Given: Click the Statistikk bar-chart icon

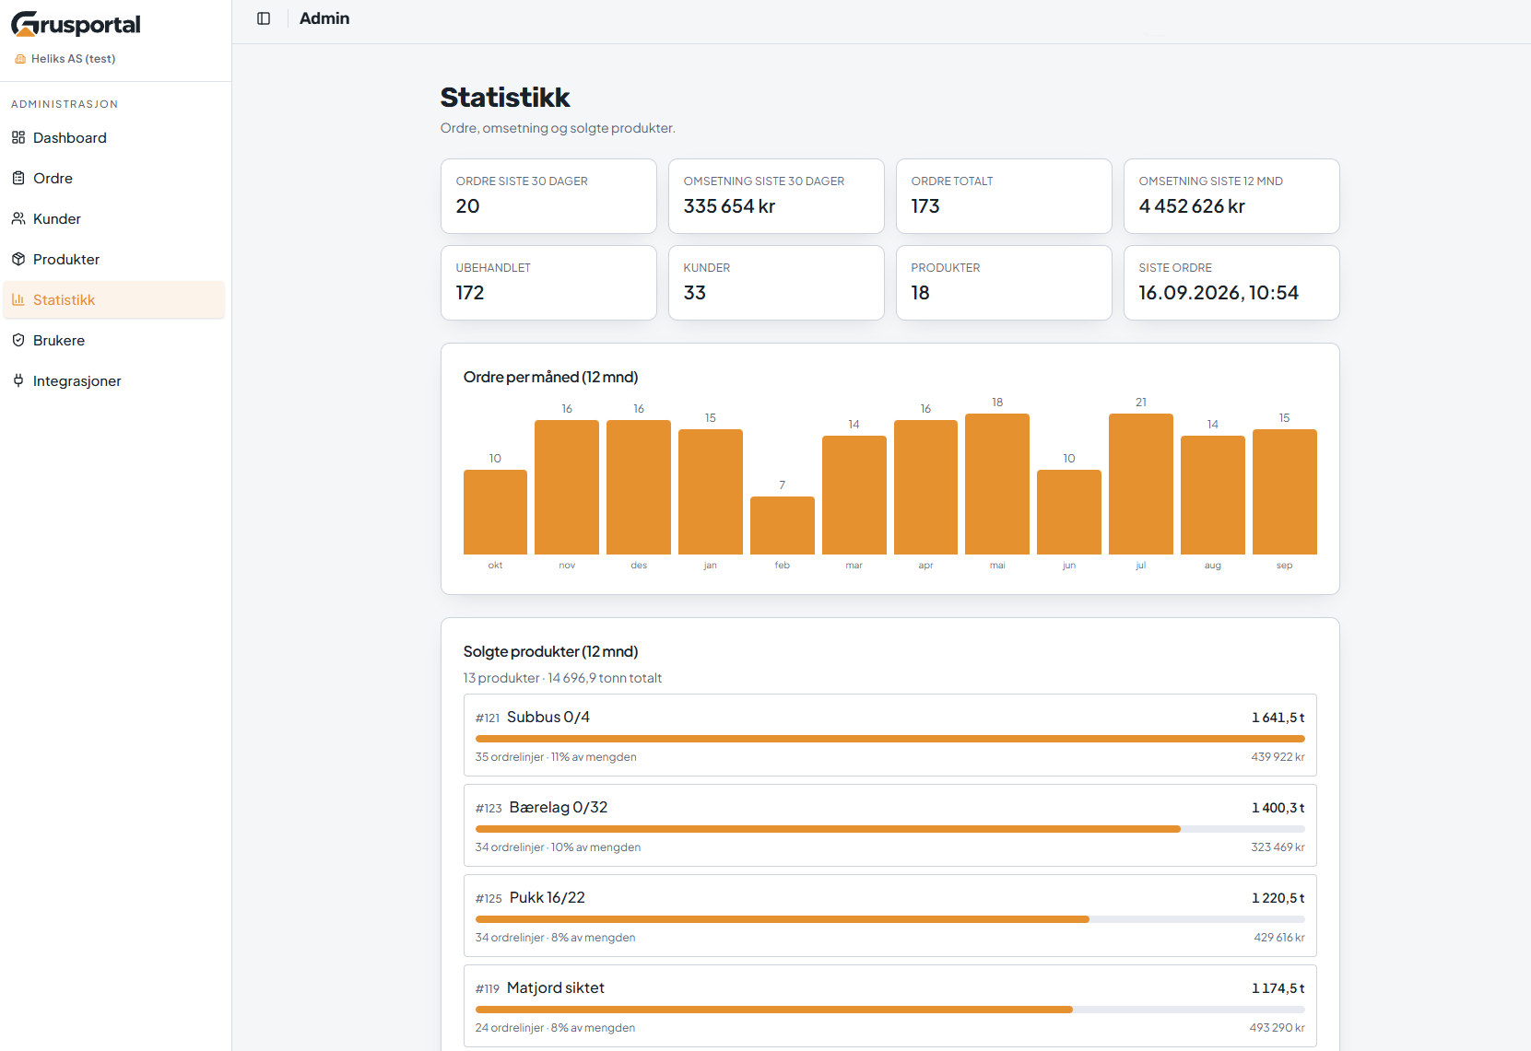Looking at the screenshot, I should [x=18, y=299].
